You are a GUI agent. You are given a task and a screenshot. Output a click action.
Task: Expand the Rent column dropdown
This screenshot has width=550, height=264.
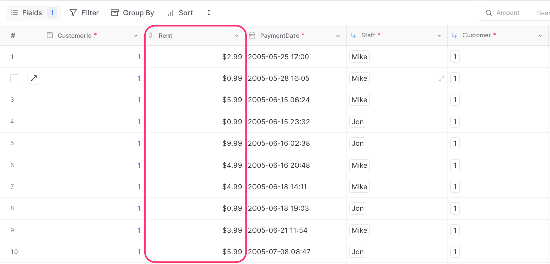point(237,36)
